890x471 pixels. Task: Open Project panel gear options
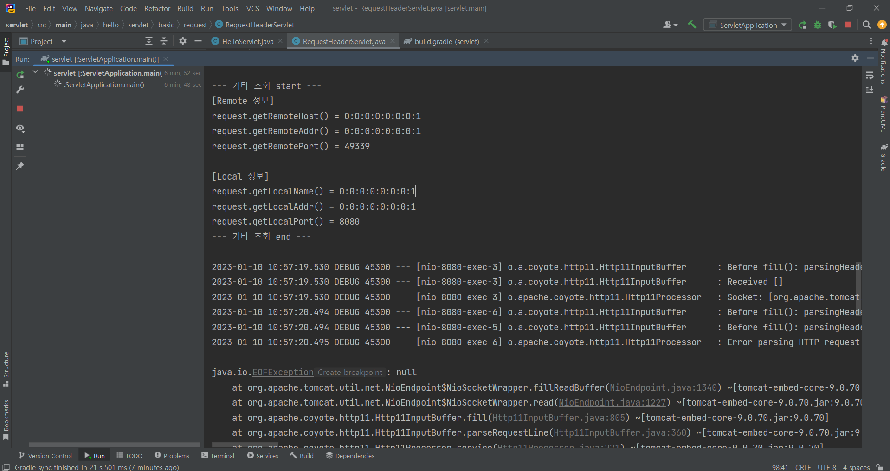point(183,41)
